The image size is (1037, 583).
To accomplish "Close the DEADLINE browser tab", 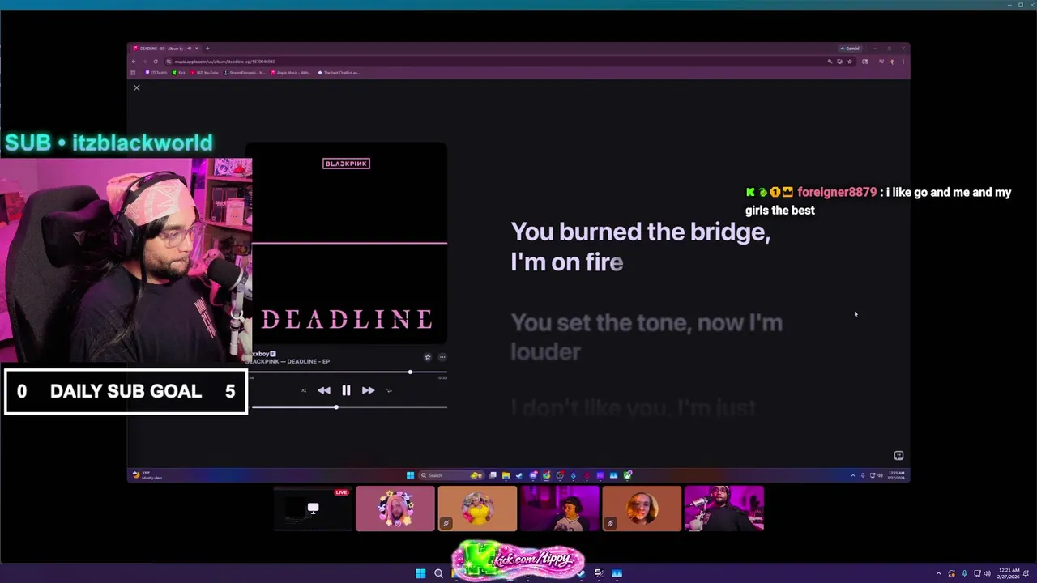I will (196, 49).
